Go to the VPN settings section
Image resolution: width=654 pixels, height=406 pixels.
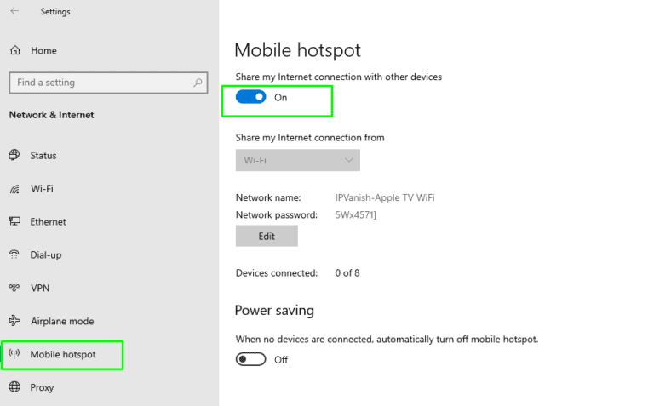(40, 289)
